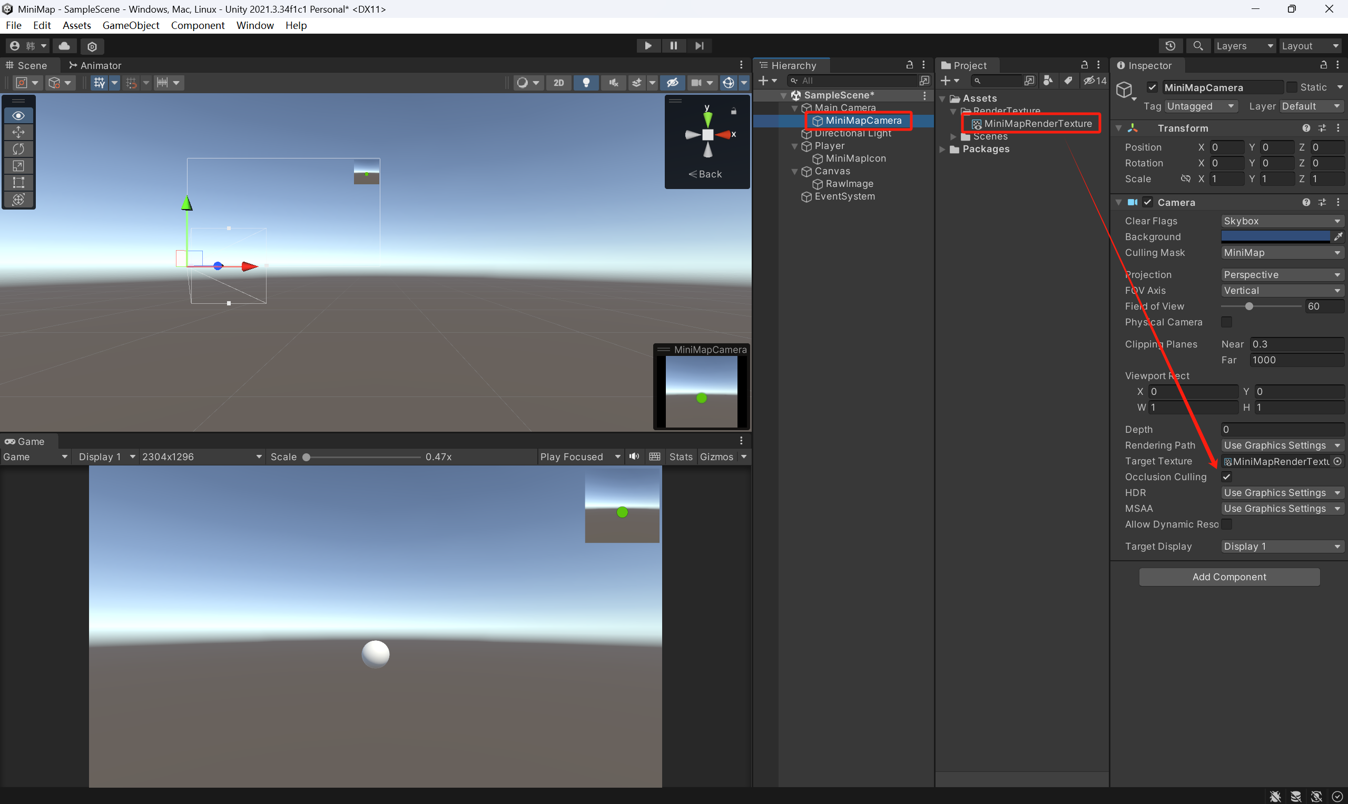Toggle scene lighting bulb icon

point(586,83)
